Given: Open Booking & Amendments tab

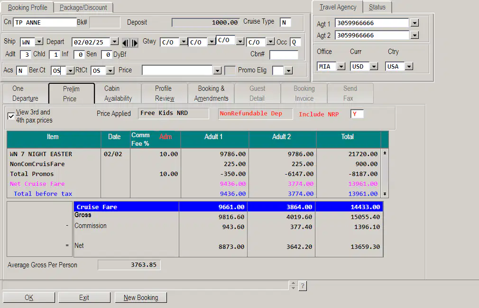Looking at the screenshot, I should (211, 94).
